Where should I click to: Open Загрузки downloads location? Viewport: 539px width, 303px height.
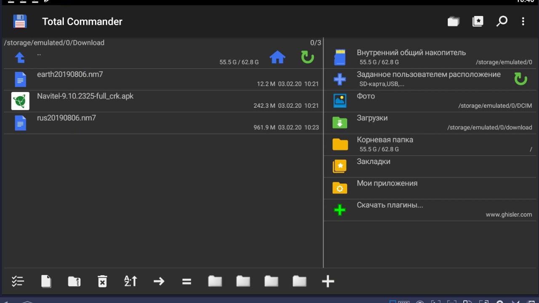[430, 122]
